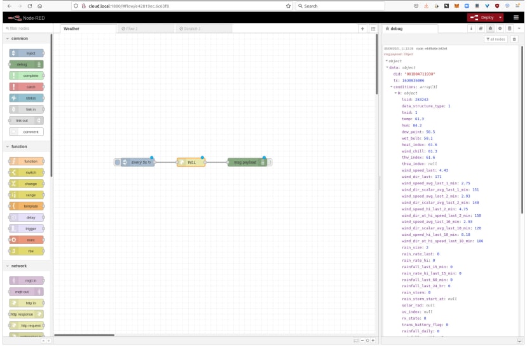
Task: Select the exec node in the palette
Action: coord(27,240)
